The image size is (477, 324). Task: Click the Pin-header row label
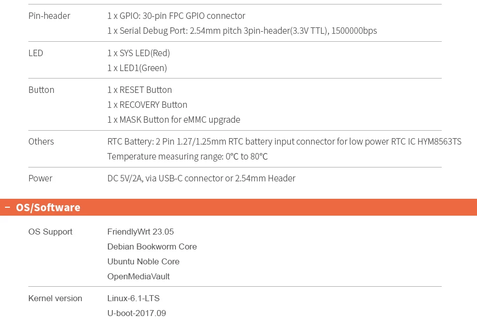tap(49, 16)
